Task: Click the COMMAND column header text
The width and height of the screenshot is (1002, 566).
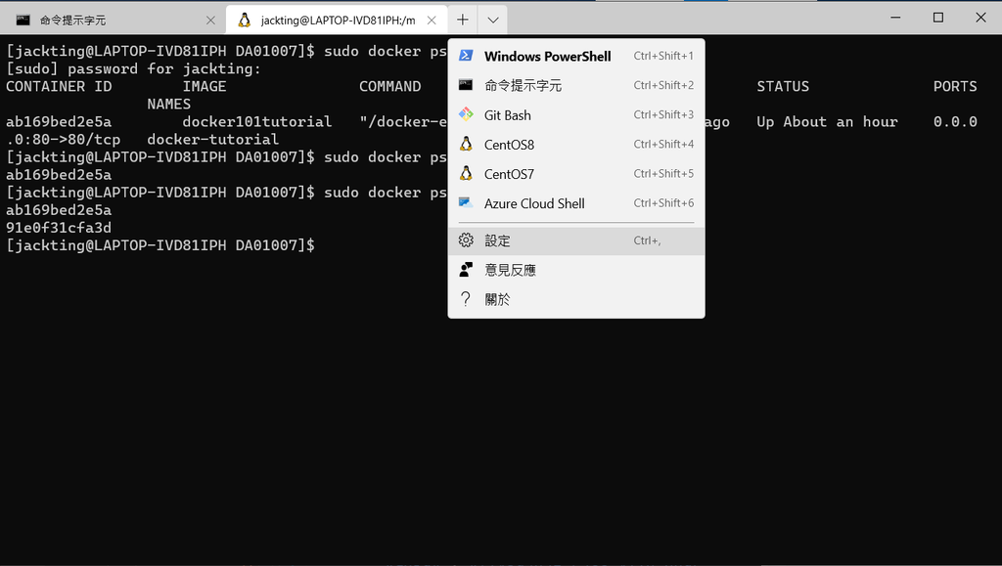Action: [389, 86]
